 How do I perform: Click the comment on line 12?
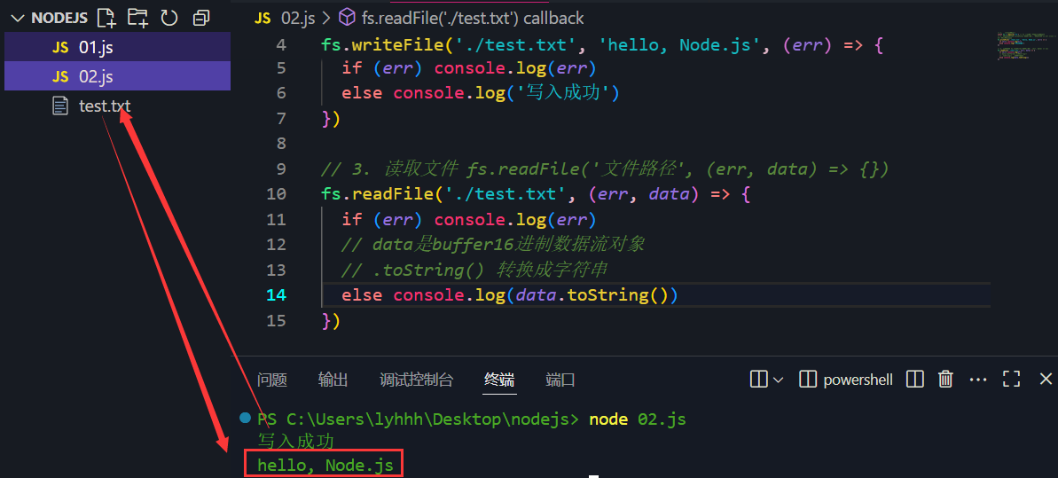[493, 244]
